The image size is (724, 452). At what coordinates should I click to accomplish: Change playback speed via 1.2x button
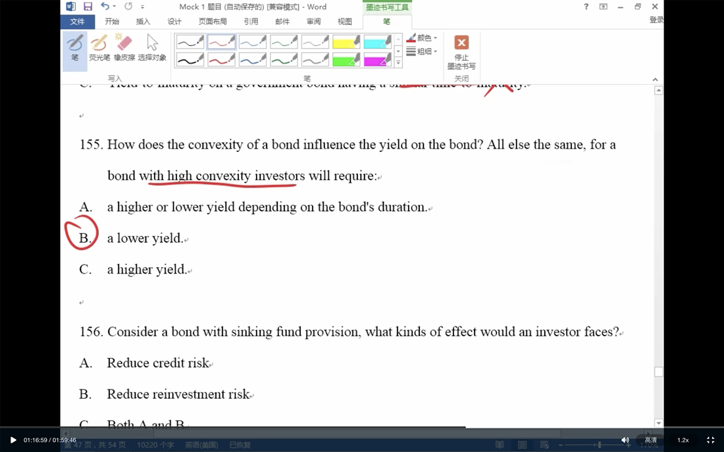click(x=683, y=440)
